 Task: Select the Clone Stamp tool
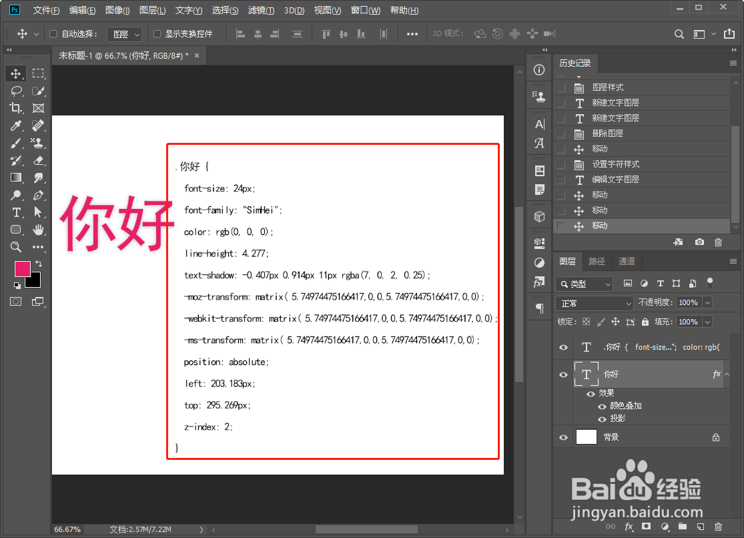click(x=38, y=143)
